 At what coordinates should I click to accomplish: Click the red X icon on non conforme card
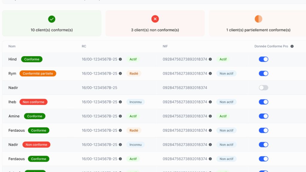coord(155,19)
